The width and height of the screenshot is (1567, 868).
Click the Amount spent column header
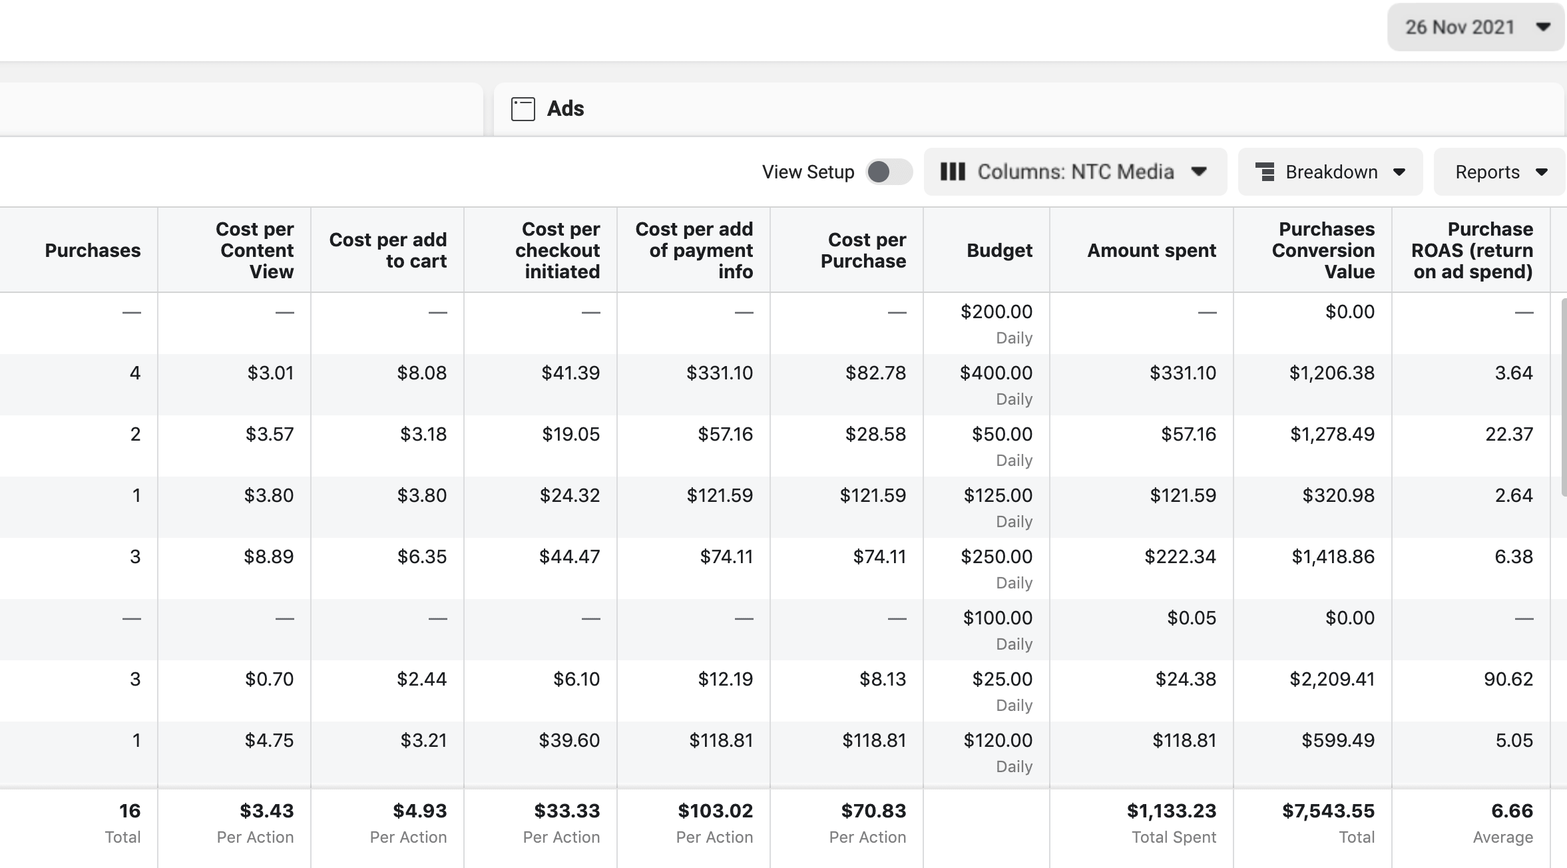[1151, 250]
